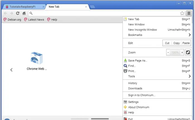Close the New Tab tab

point(86,7)
